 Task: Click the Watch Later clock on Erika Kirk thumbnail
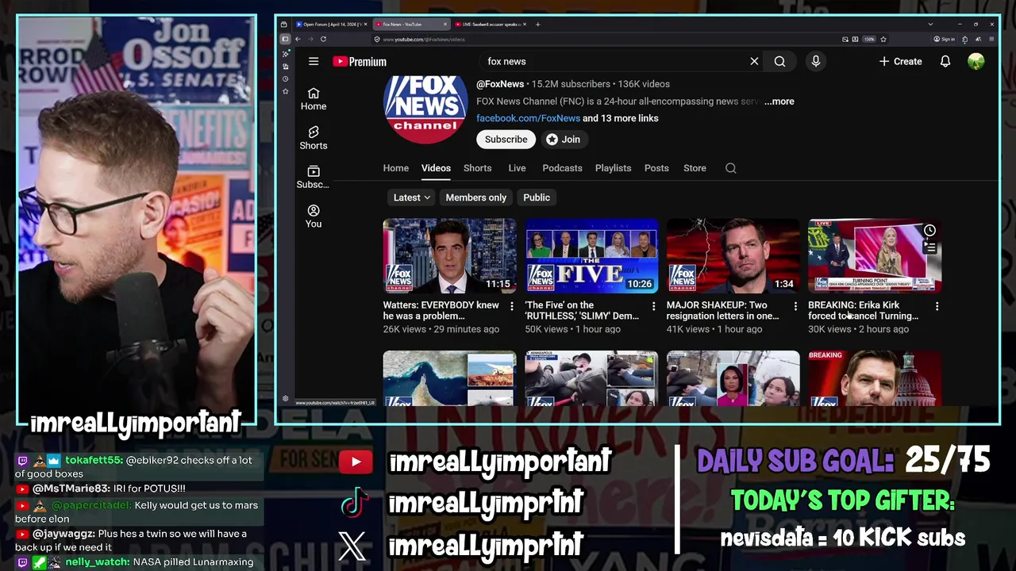[x=929, y=231]
